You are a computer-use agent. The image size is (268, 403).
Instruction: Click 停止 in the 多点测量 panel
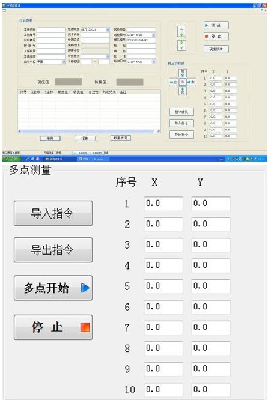53,327
